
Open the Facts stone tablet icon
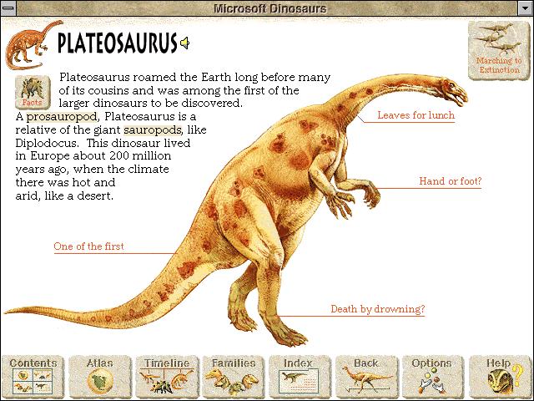point(33,93)
